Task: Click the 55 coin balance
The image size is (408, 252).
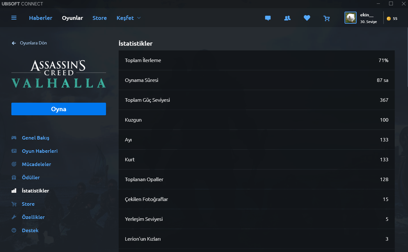Action: pyautogui.click(x=395, y=19)
